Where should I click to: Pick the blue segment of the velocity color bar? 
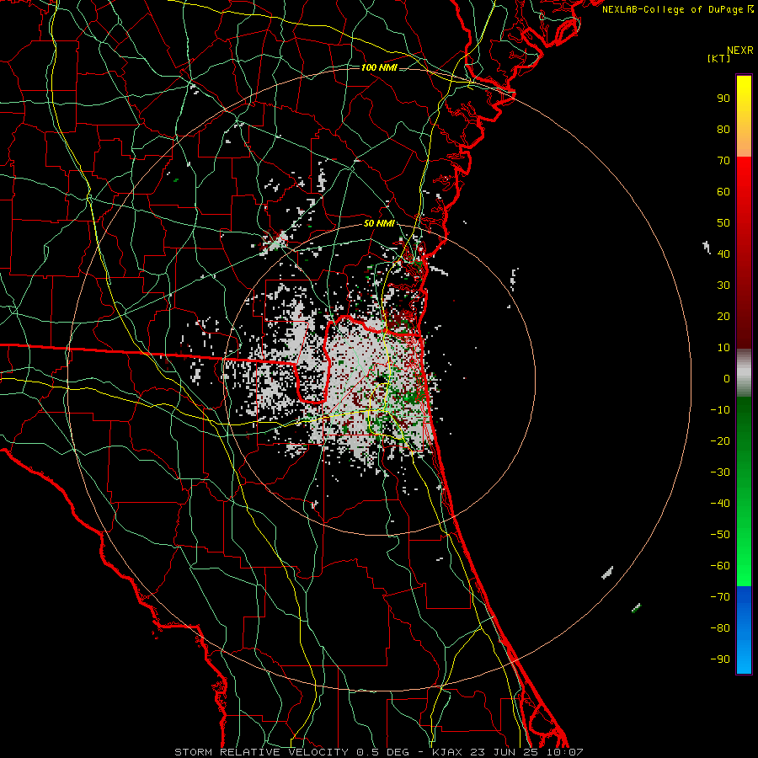pyautogui.click(x=744, y=630)
